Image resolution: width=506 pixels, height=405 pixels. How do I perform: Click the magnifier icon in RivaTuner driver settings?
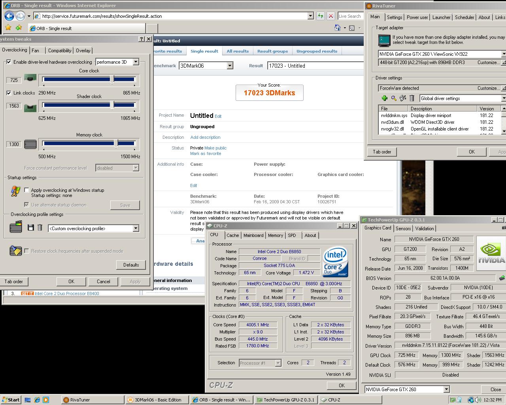coord(394,98)
